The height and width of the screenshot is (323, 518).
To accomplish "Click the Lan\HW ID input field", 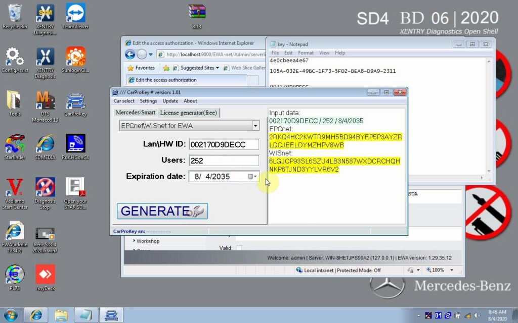I will tap(224, 144).
